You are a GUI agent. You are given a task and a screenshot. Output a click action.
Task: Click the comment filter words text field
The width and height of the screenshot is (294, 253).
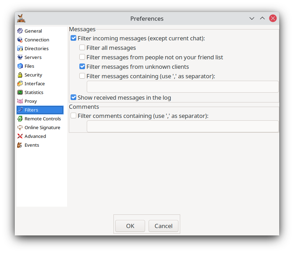(x=183, y=126)
